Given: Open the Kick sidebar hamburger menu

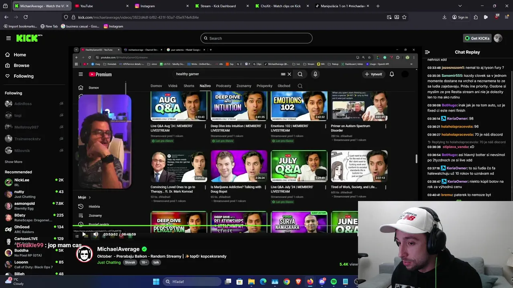Looking at the screenshot, I should (8, 38).
